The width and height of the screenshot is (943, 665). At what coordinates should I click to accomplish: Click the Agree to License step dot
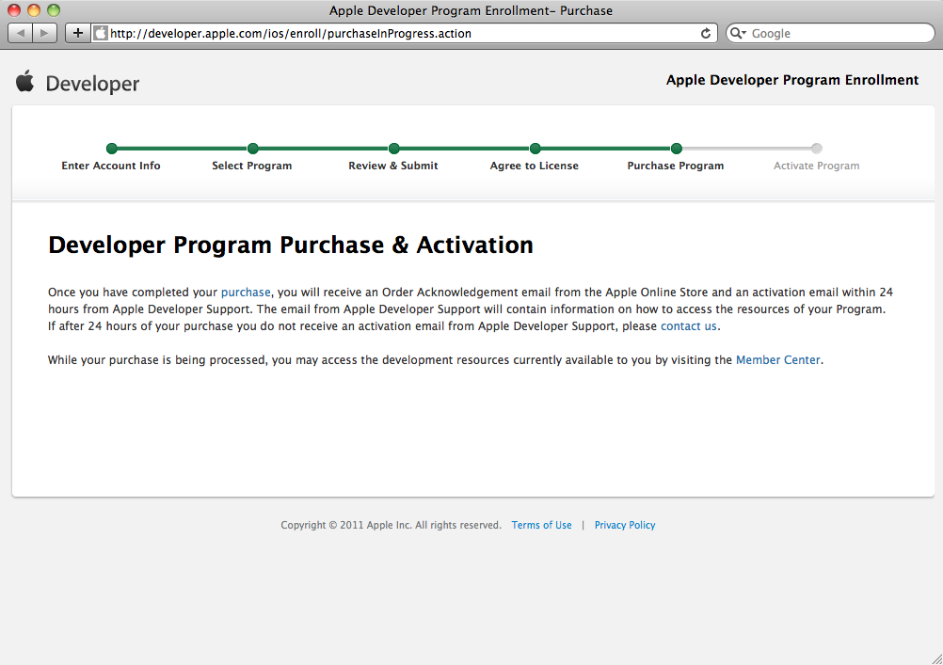point(535,149)
